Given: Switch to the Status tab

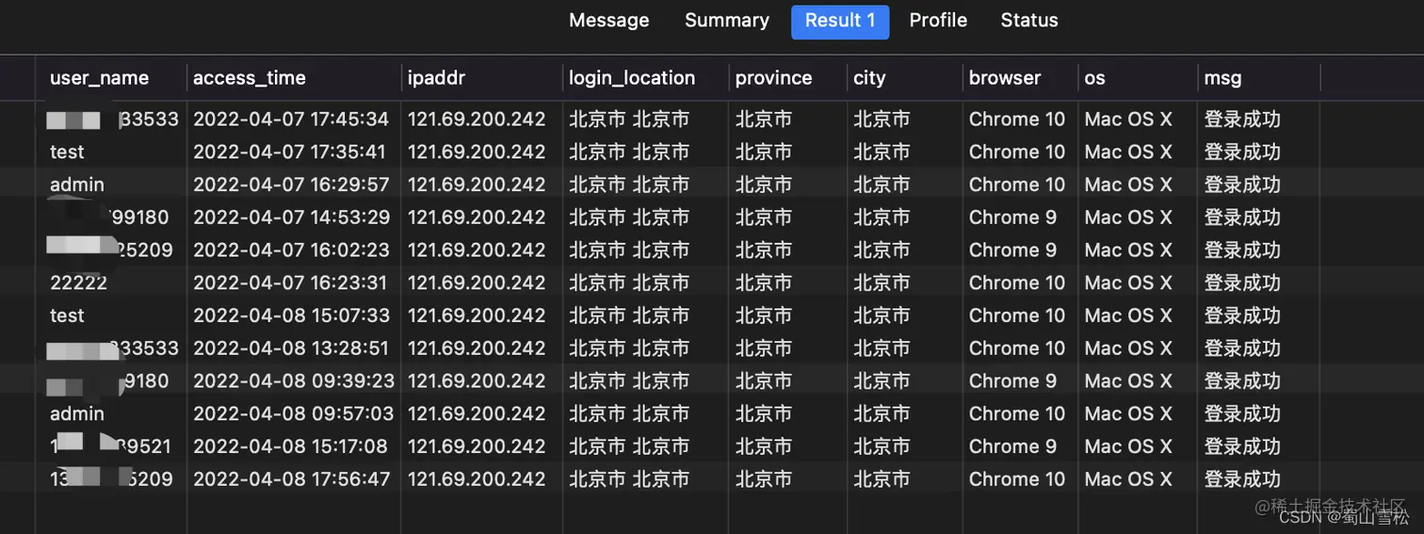Looking at the screenshot, I should tap(1028, 21).
